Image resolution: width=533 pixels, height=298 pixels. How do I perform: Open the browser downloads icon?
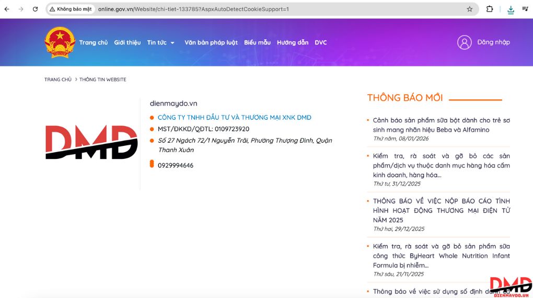click(511, 9)
